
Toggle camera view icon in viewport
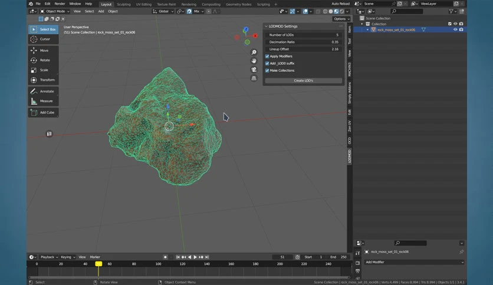click(x=254, y=69)
